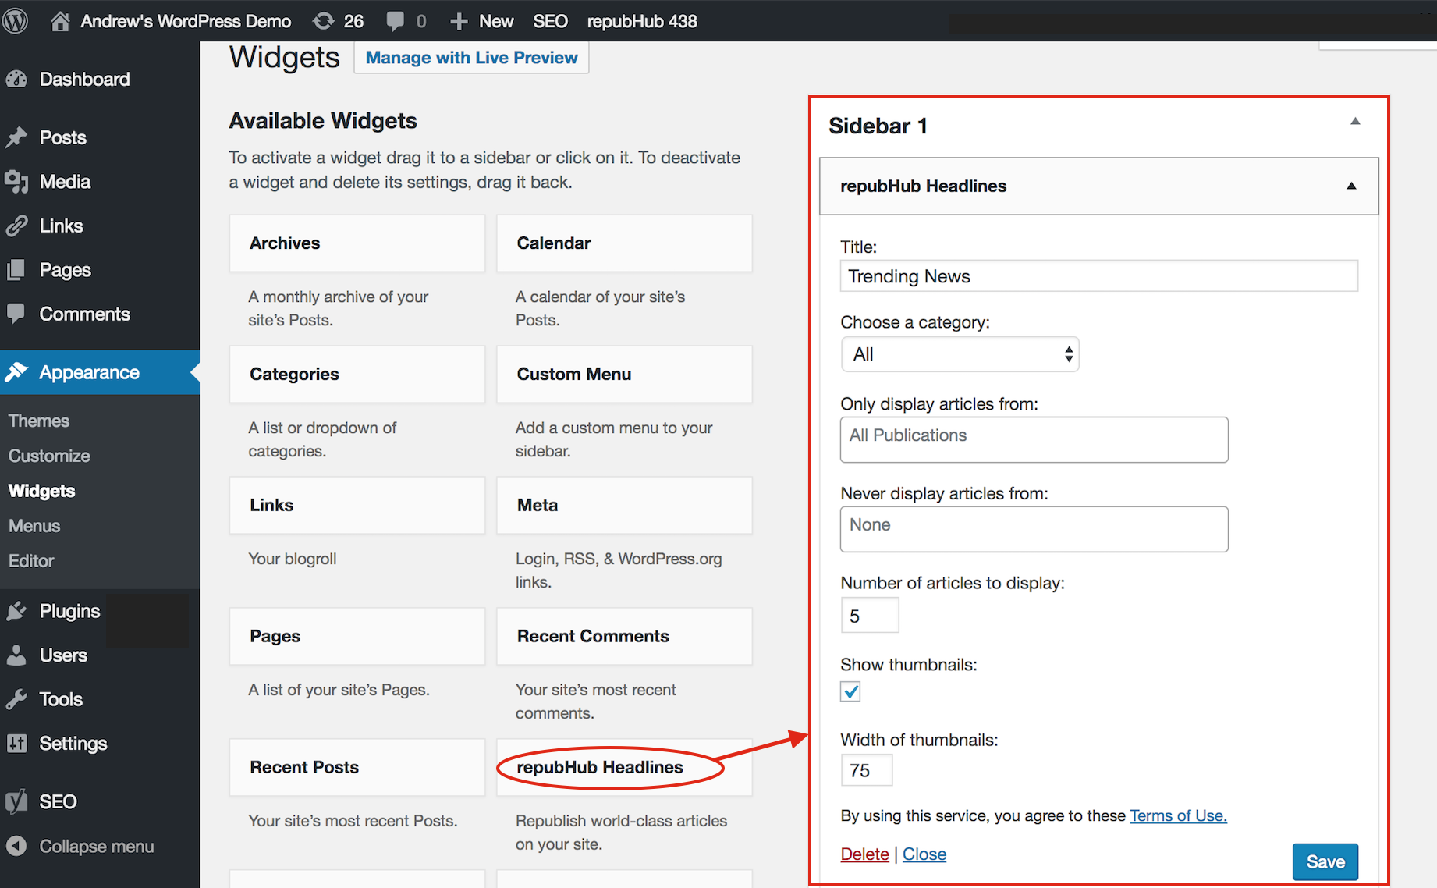Open repubHub 438 in admin bar
Viewport: 1437px width, 888px height.
pyautogui.click(x=642, y=21)
